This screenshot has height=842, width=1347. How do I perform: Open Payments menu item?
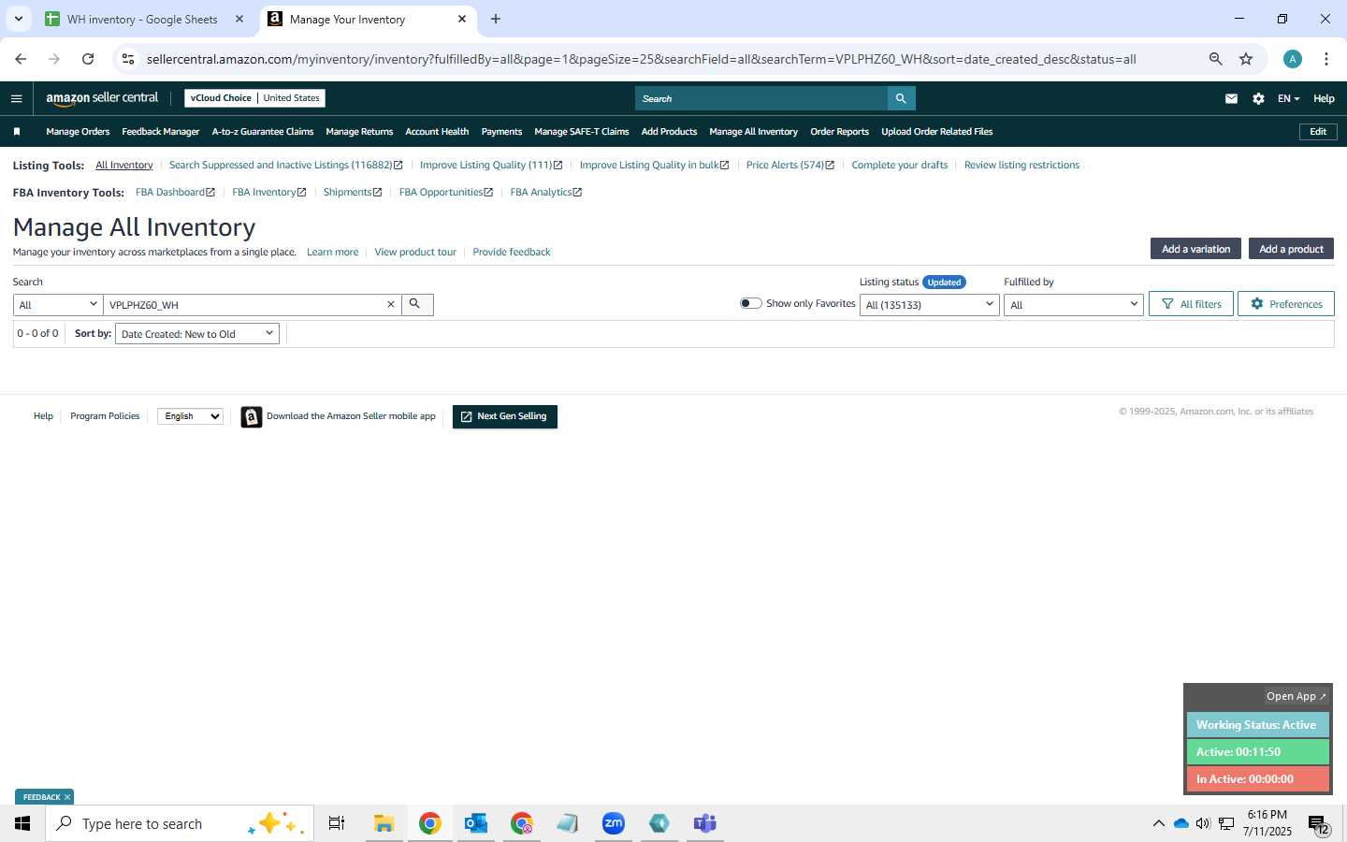pos(501,132)
